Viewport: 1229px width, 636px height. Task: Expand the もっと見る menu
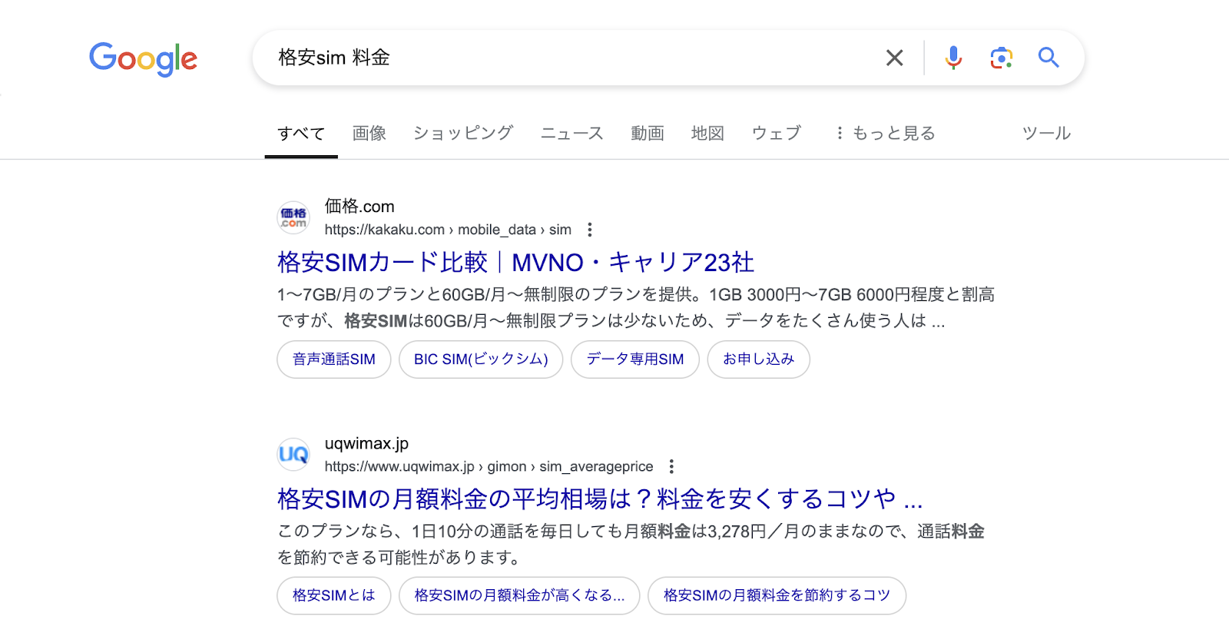click(885, 134)
